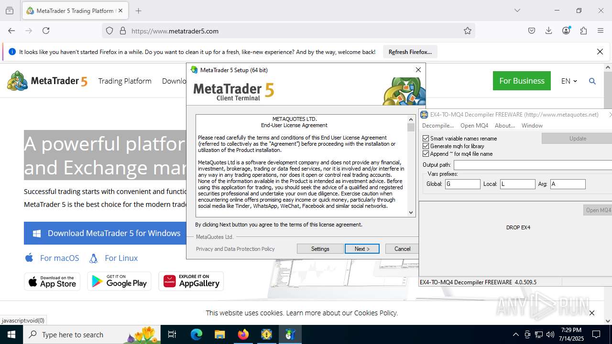This screenshot has width=612, height=344.
Task: Open the For Linux download link
Action: pos(114,258)
